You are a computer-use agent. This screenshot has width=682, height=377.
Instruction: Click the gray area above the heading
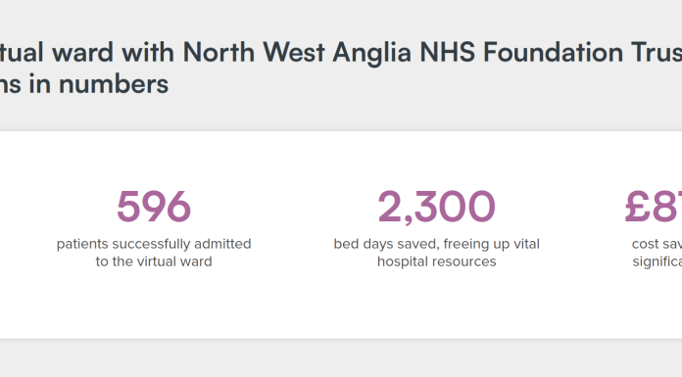point(341,18)
